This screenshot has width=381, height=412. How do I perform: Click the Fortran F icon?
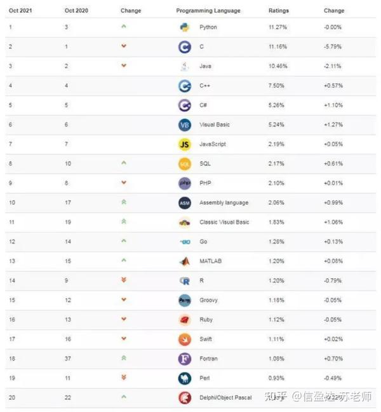coord(184,359)
